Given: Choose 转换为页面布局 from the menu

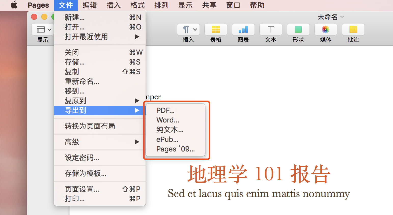Looking at the screenshot, I should tap(100, 126).
